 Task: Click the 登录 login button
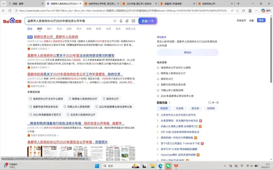coord(261,20)
